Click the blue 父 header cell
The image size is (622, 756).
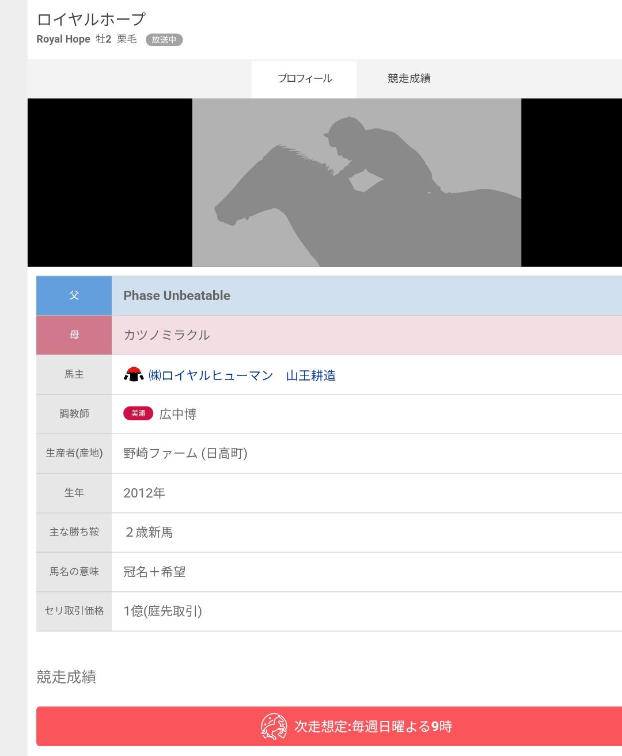(74, 295)
